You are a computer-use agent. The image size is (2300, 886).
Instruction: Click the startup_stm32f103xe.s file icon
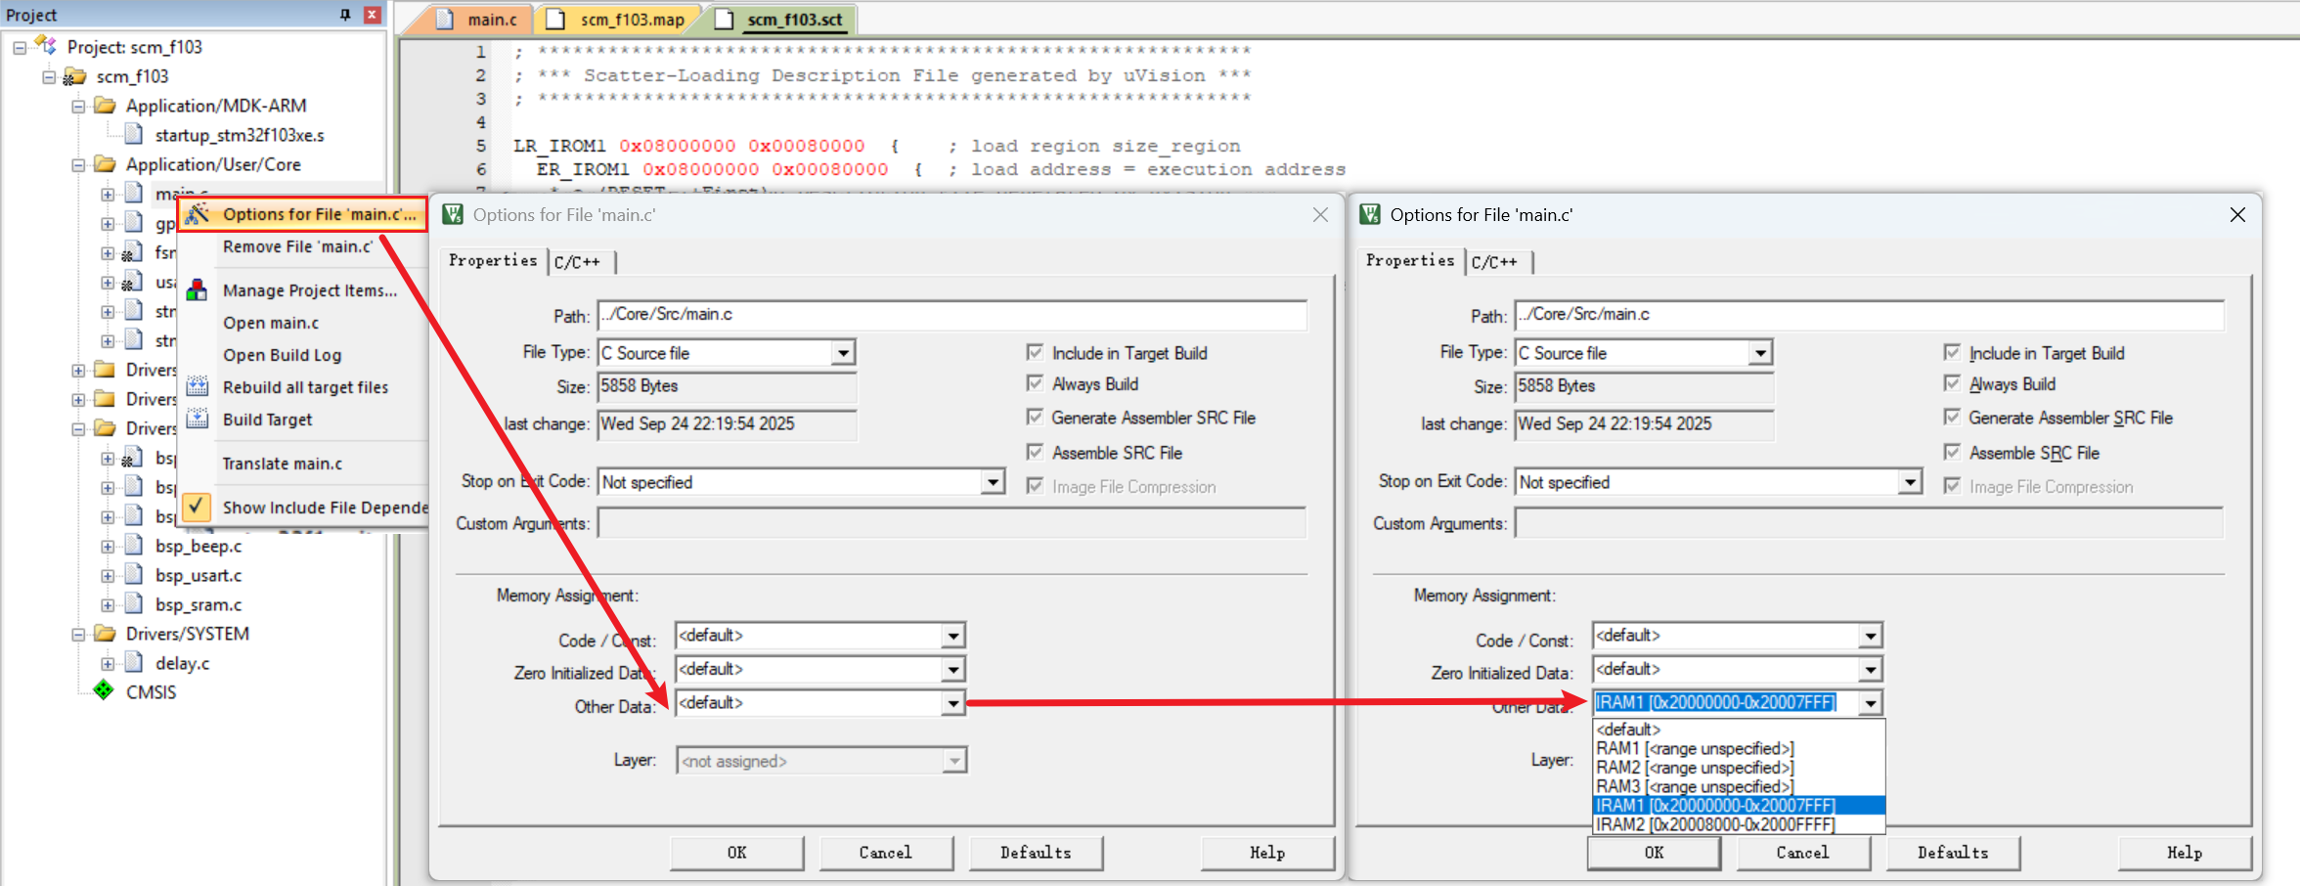(x=135, y=135)
